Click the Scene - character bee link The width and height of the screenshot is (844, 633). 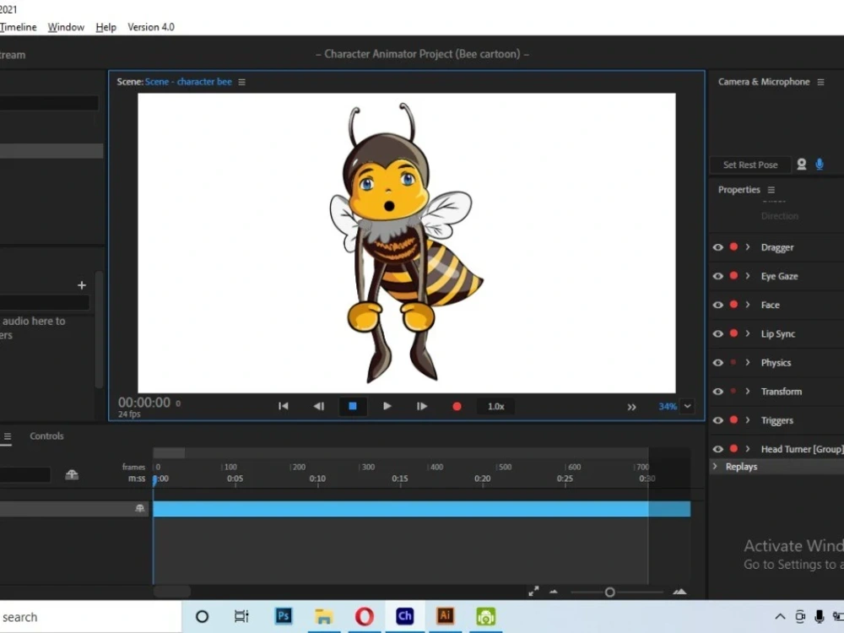pyautogui.click(x=188, y=82)
